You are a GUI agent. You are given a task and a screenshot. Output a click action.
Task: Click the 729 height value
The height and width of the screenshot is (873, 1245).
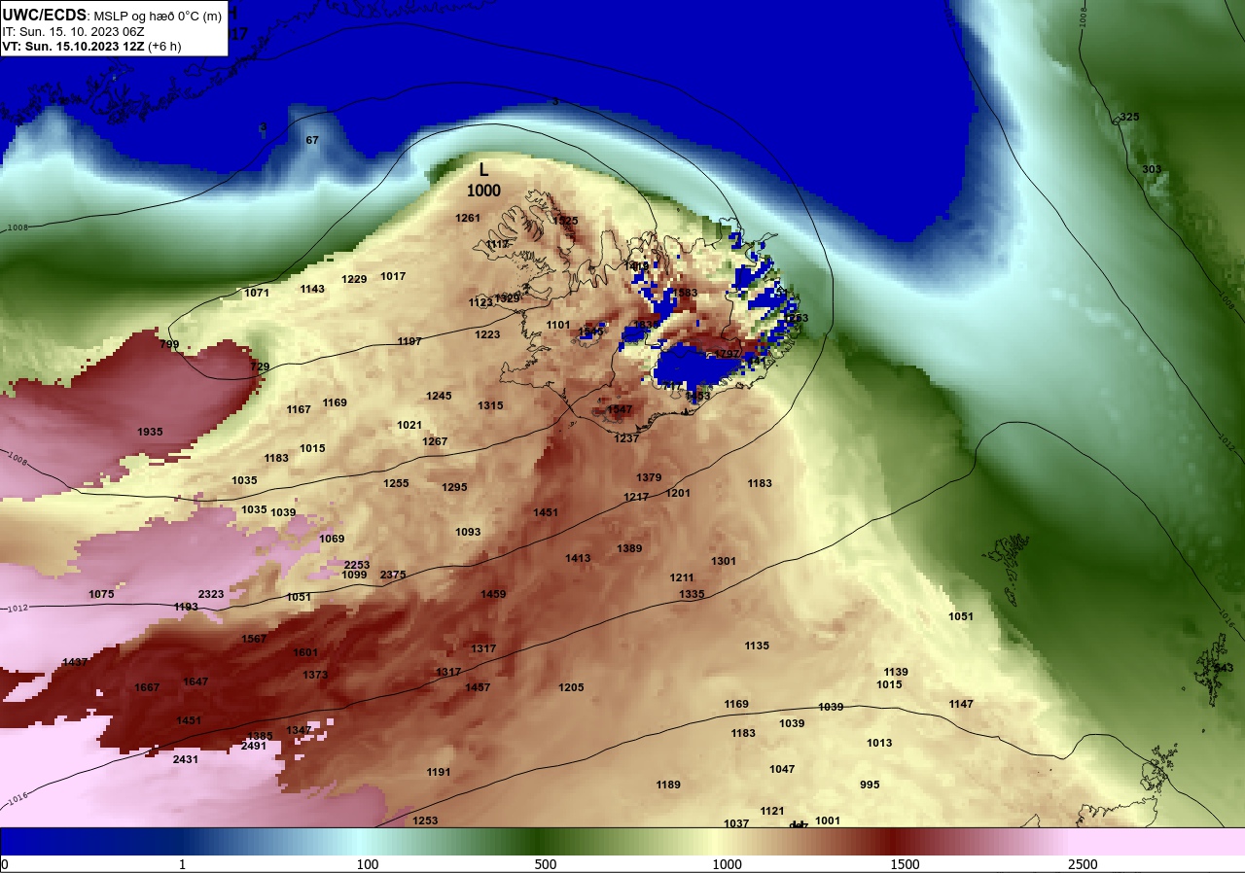(260, 367)
